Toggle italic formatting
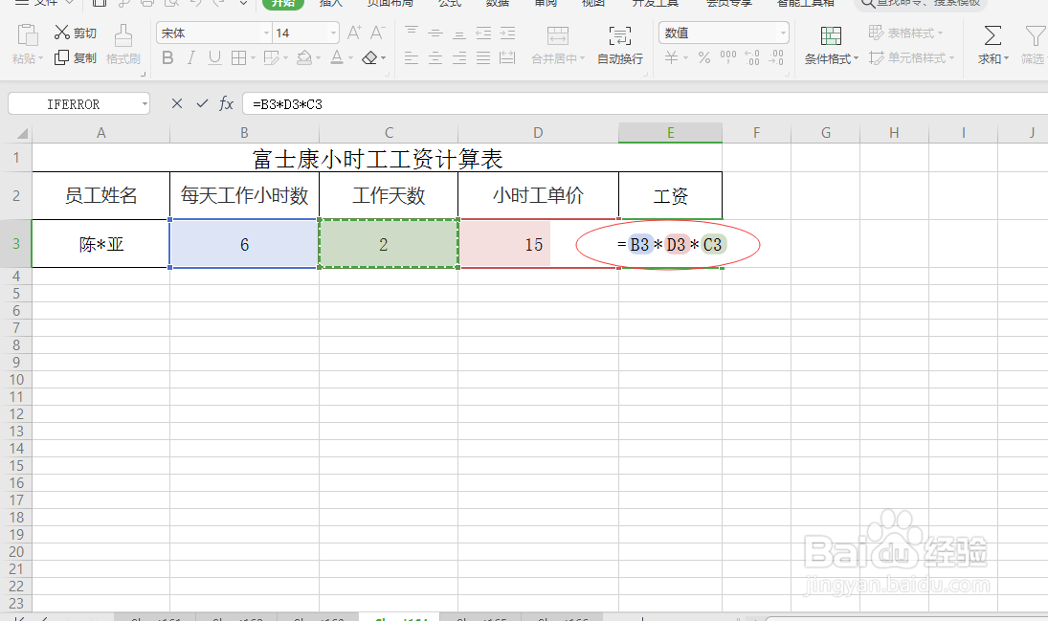1048x621 pixels. [x=190, y=58]
